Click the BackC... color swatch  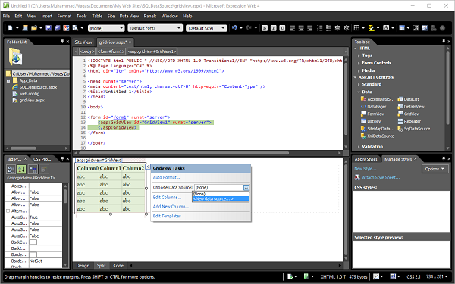[33, 242]
